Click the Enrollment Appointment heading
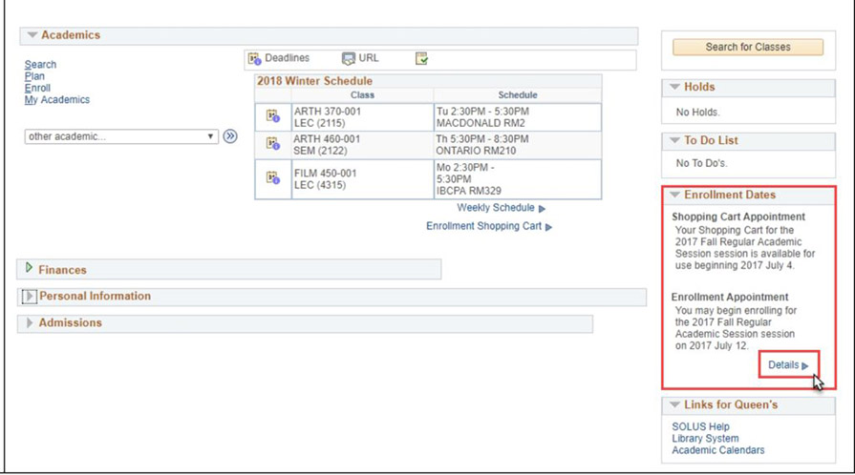 click(730, 297)
